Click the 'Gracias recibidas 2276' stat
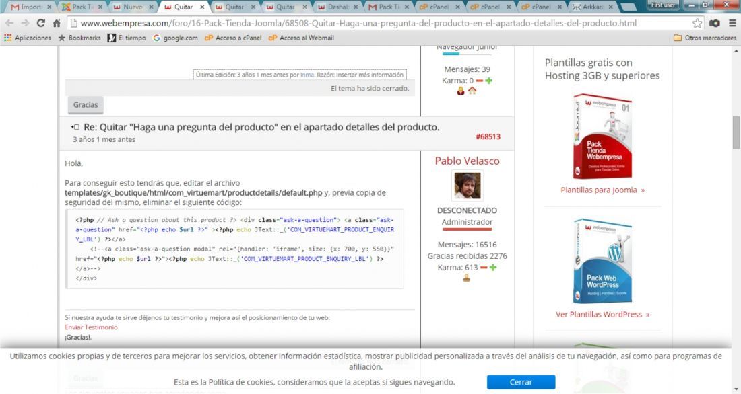The width and height of the screenshot is (741, 394). click(x=467, y=256)
